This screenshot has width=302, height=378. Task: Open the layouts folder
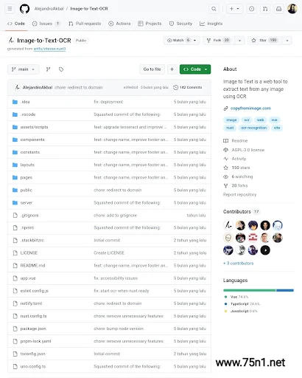(x=27, y=165)
